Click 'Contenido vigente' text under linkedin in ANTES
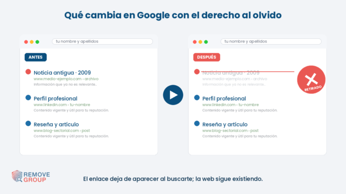The image size is (346, 194). point(71,110)
